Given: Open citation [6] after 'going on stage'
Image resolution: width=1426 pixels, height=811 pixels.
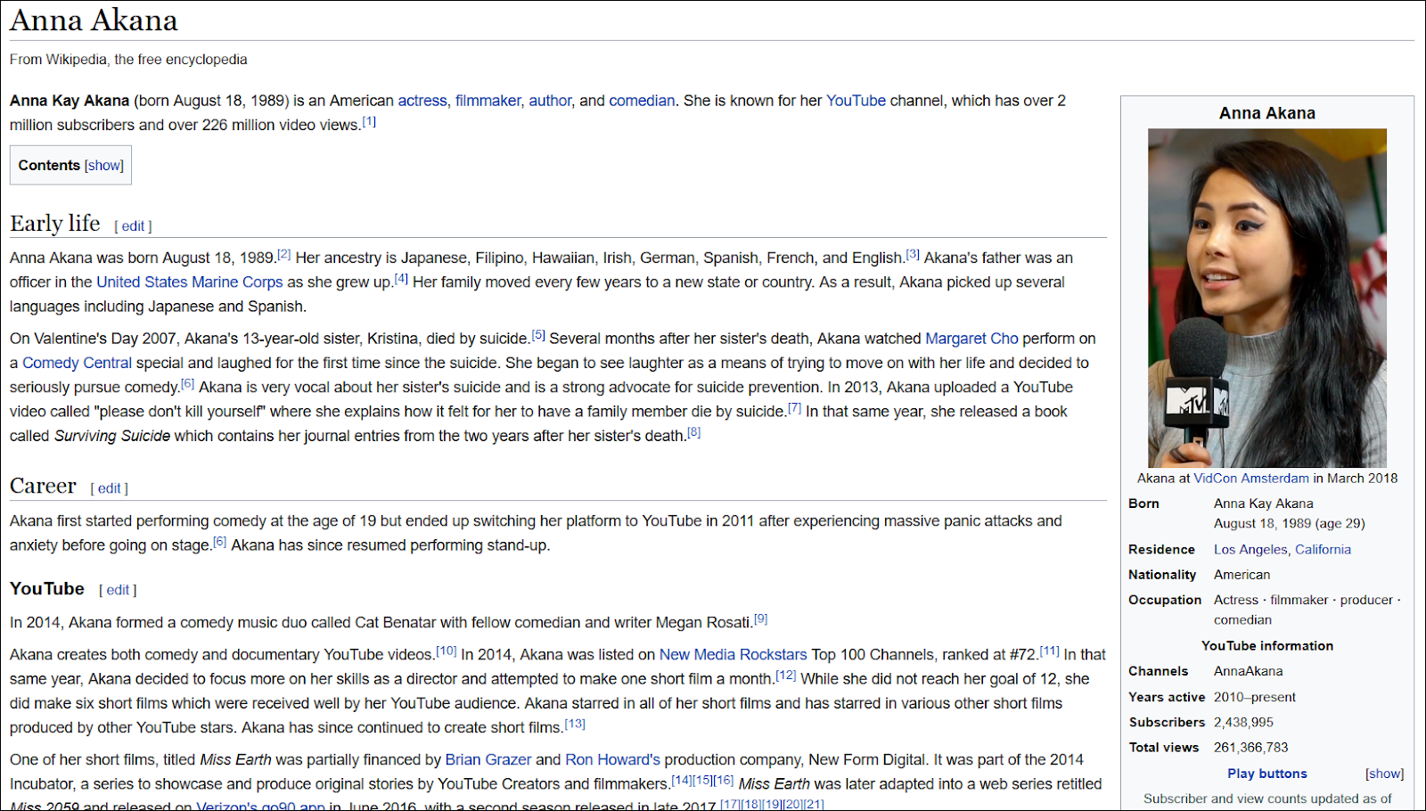Looking at the screenshot, I should point(219,541).
